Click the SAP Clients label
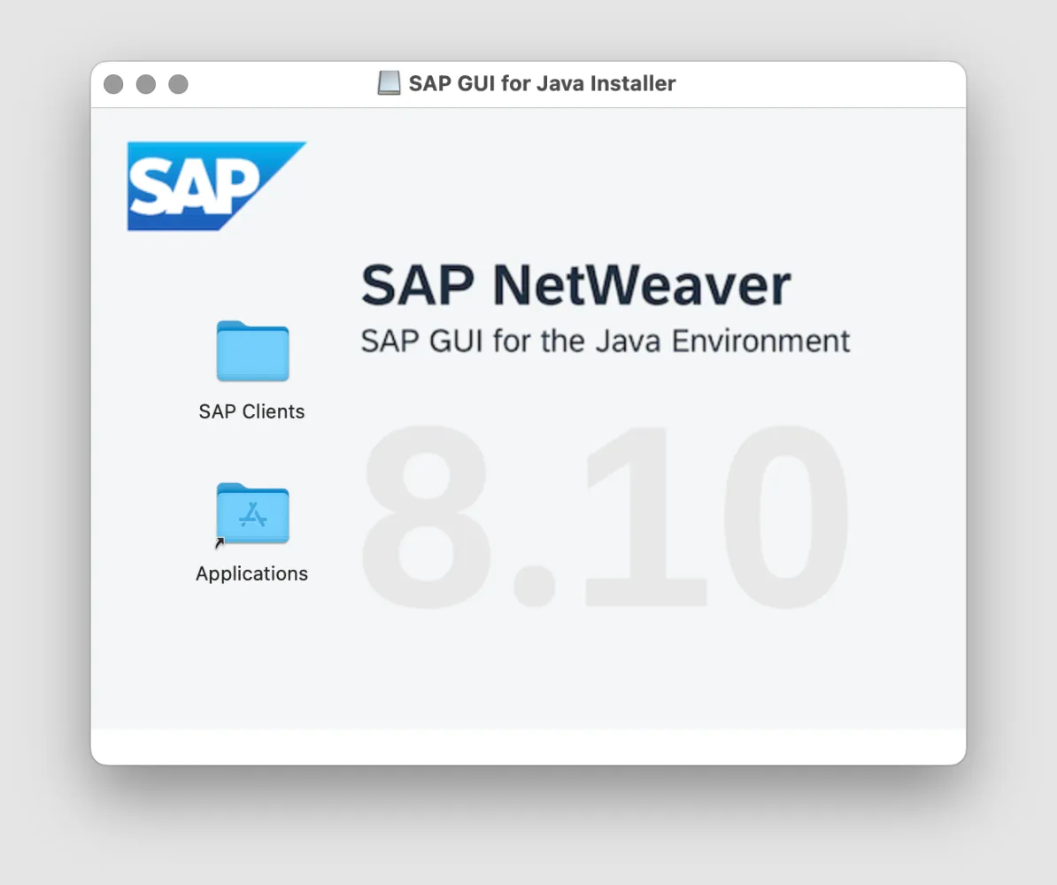 251,412
